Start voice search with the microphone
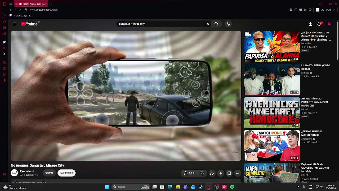The image size is (339, 191). [x=228, y=24]
